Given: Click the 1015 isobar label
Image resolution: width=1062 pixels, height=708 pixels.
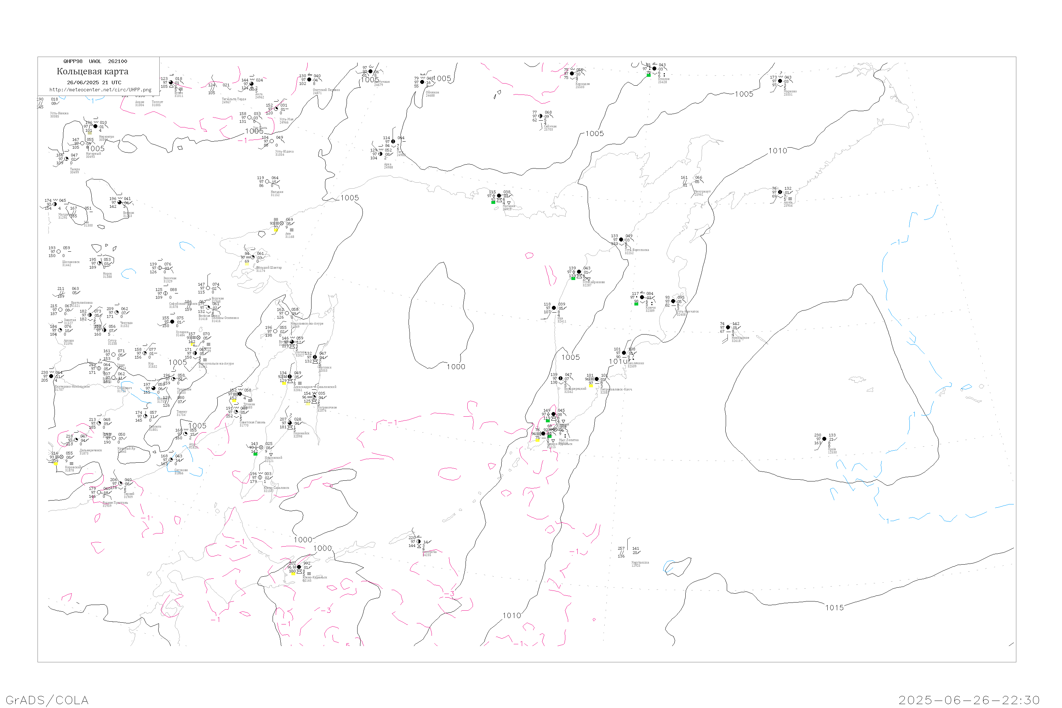Looking at the screenshot, I should 834,608.
